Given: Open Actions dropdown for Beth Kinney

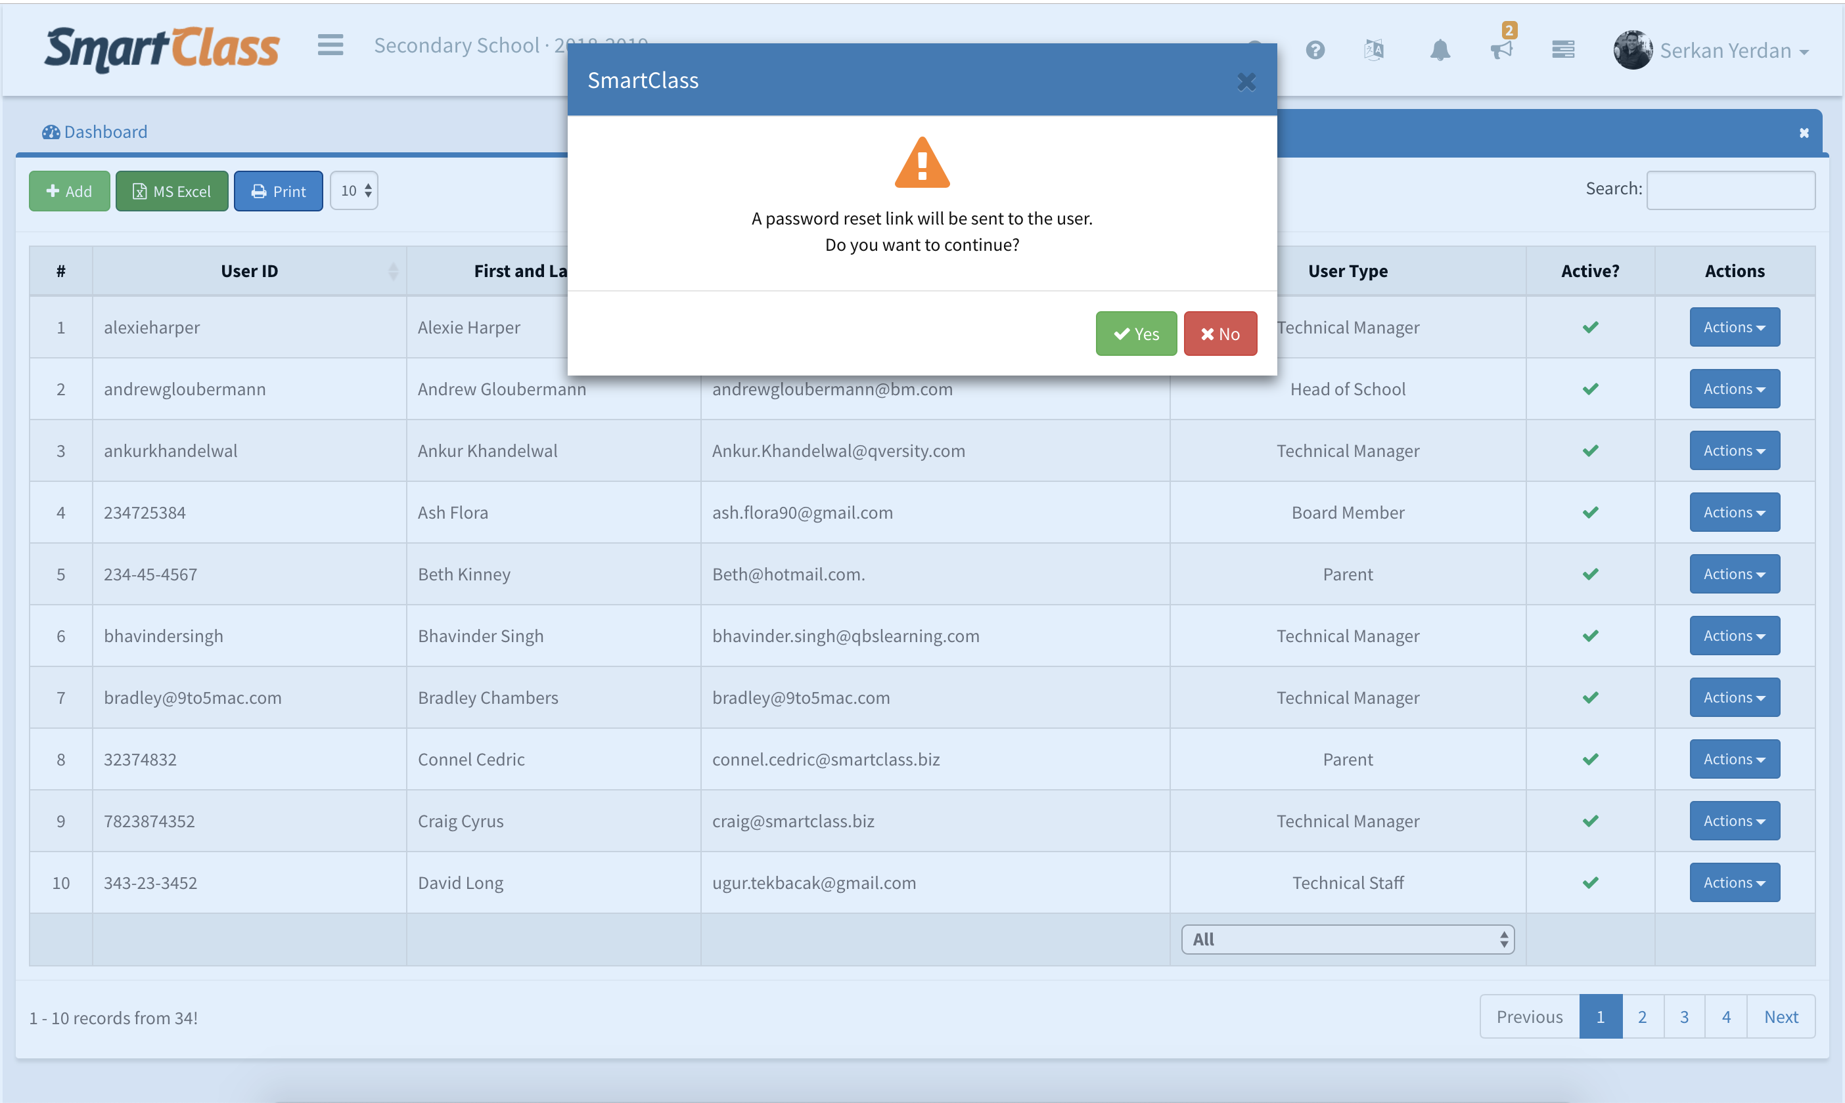Looking at the screenshot, I should point(1734,574).
